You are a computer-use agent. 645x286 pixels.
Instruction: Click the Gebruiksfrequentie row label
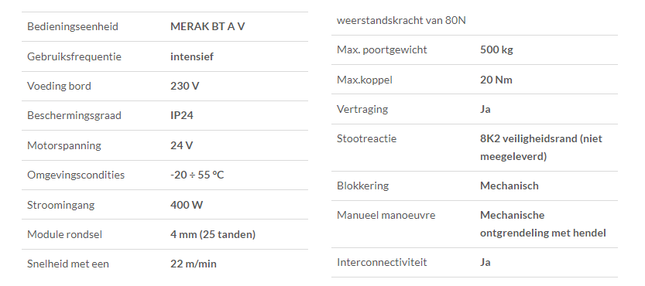click(x=74, y=56)
